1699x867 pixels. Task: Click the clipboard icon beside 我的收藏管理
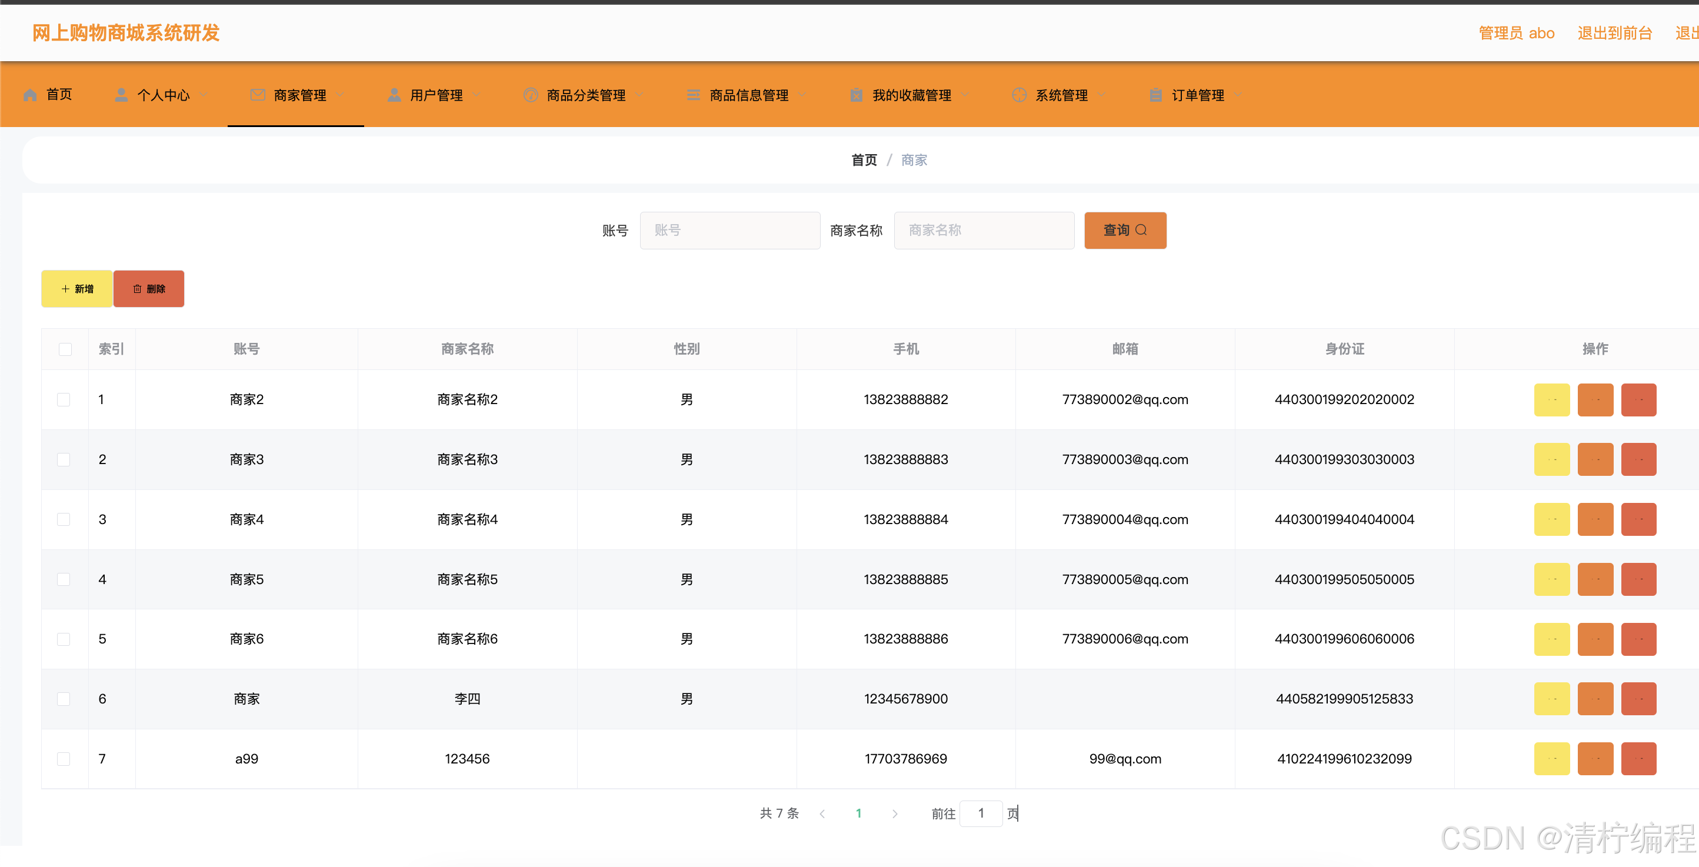856,95
